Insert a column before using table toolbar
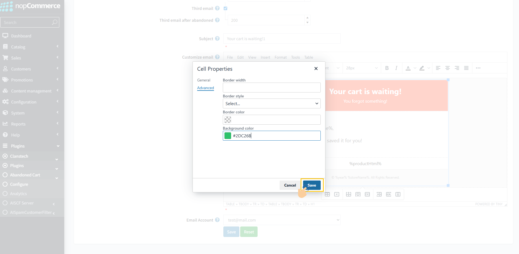This screenshot has height=254, width=519. 379,194
